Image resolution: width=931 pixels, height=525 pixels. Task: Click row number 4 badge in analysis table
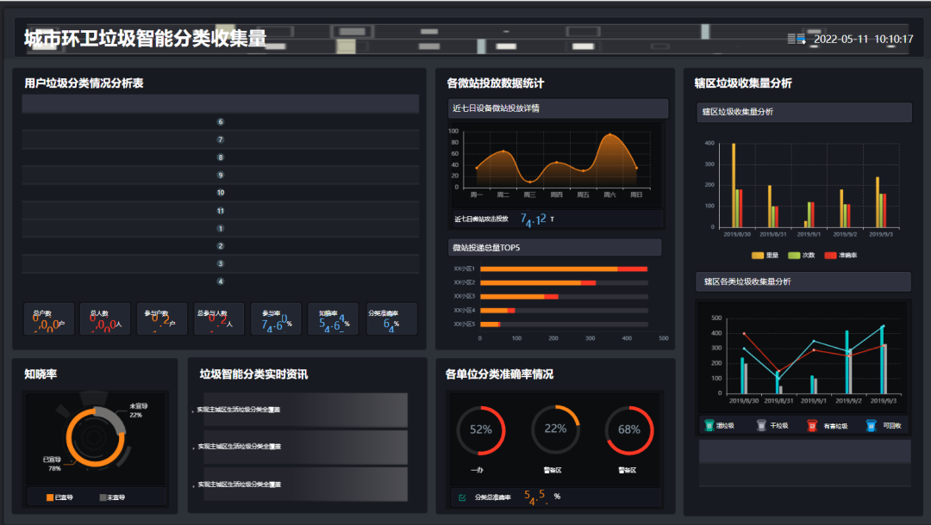pos(221,281)
